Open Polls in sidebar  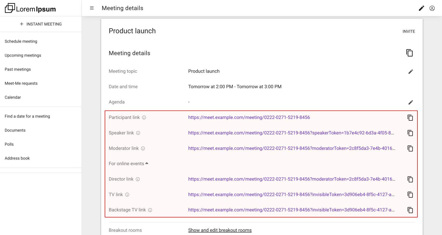point(9,144)
